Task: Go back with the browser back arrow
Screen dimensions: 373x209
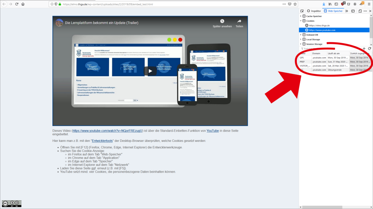Action: pyautogui.click(x=4, y=4)
